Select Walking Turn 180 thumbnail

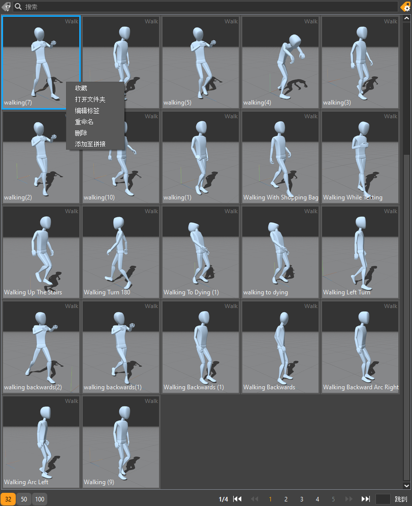pyautogui.click(x=121, y=252)
